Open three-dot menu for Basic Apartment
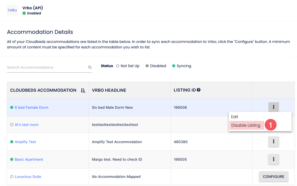The image size is (297, 186). click(x=274, y=159)
